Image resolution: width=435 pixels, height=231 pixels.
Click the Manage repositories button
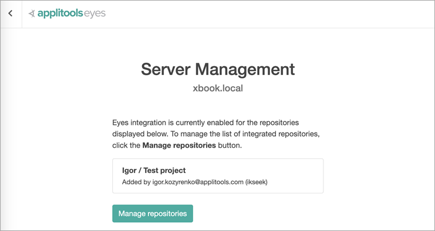click(153, 213)
